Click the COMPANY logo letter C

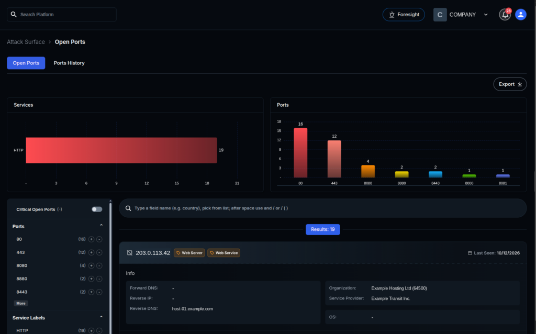coord(440,15)
